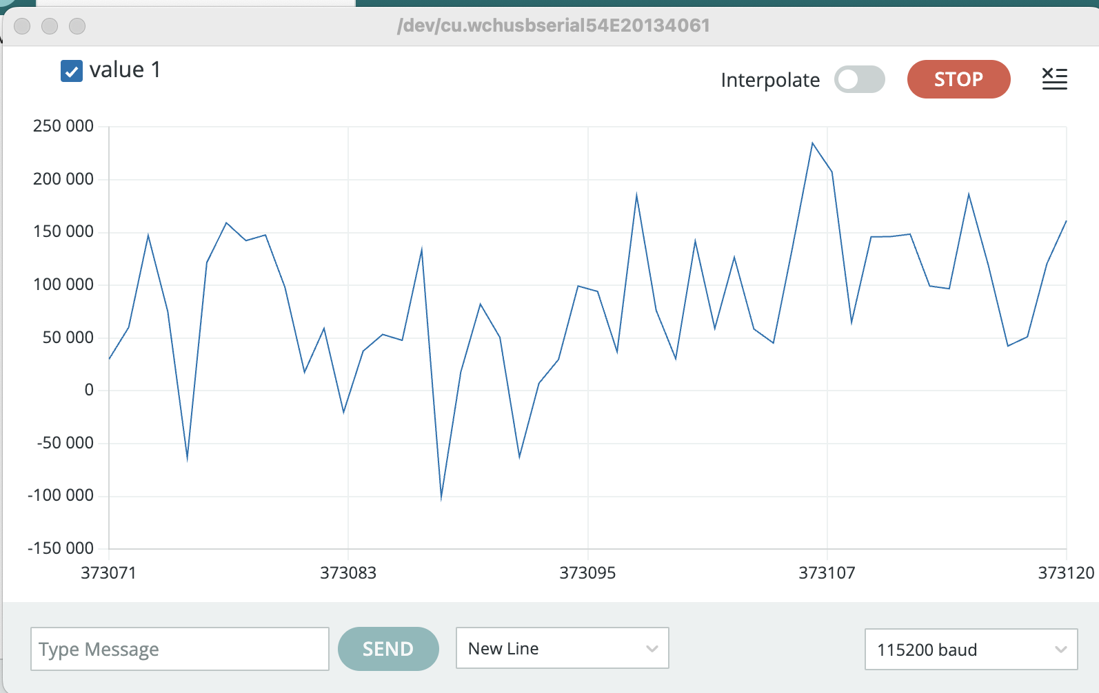Click the 373120 x-axis label

pyautogui.click(x=1066, y=573)
